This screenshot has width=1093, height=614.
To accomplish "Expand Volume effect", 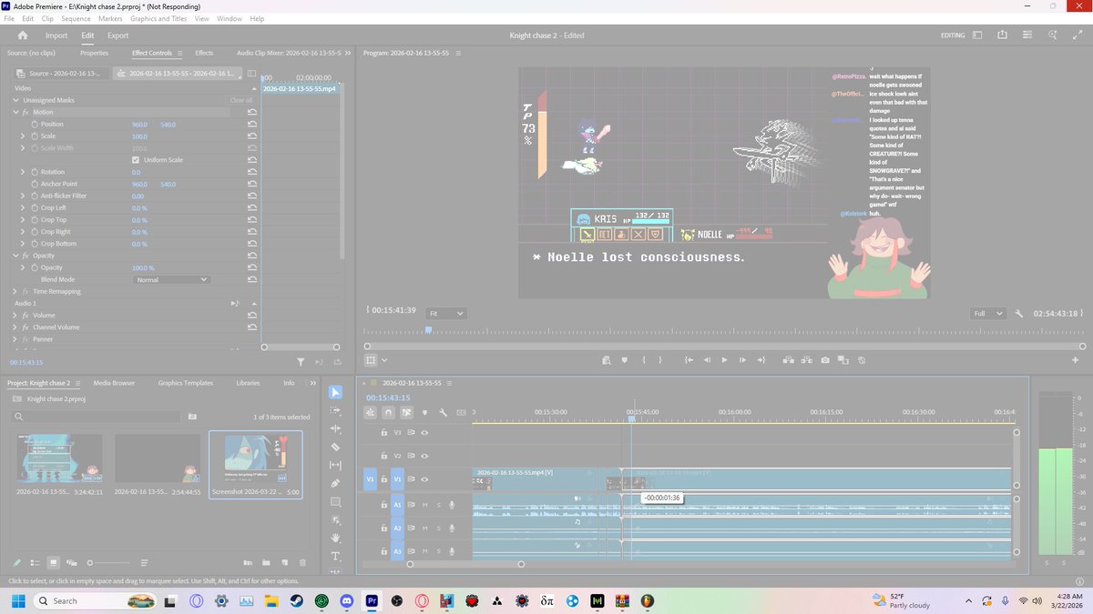I will [x=15, y=316].
